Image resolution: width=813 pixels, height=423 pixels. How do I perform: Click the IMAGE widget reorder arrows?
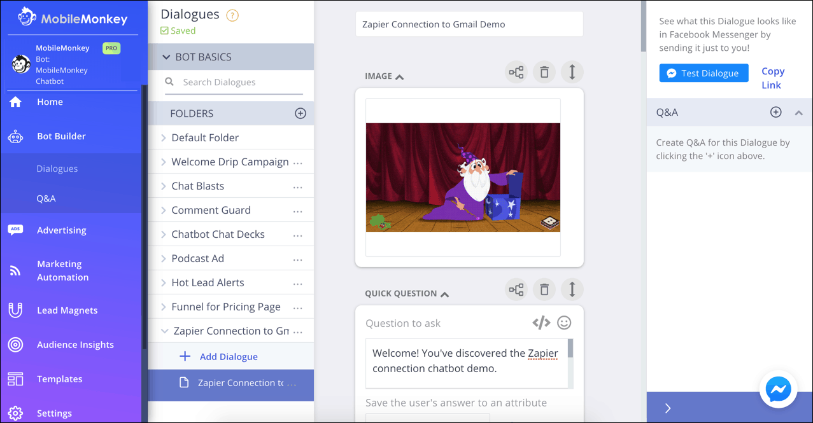click(x=572, y=73)
